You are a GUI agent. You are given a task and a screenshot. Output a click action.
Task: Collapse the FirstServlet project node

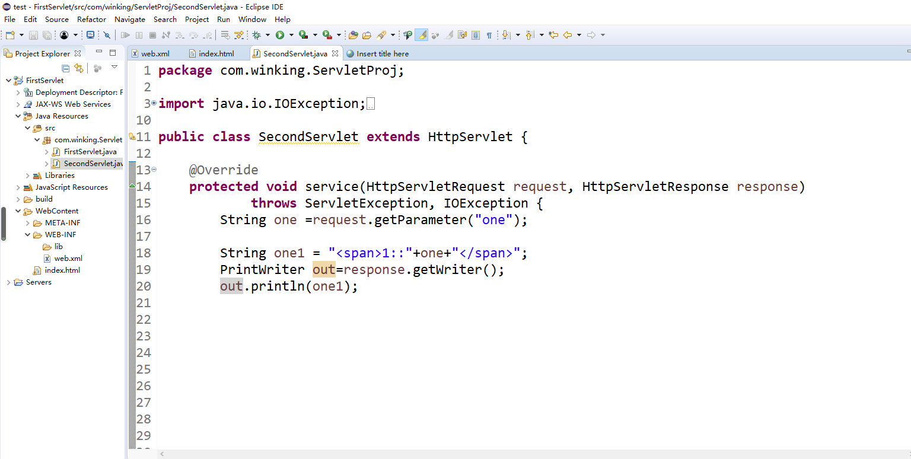8,81
